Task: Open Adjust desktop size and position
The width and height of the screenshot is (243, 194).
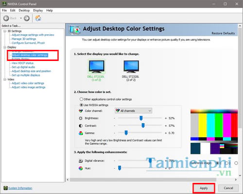Action: pyautogui.click(x=31, y=71)
